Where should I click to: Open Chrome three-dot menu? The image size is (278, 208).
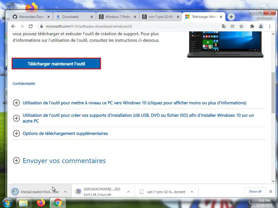coord(270,26)
